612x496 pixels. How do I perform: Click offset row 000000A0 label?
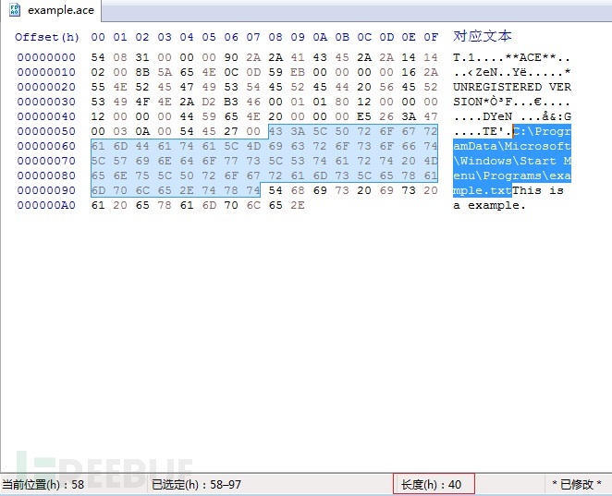pos(46,205)
